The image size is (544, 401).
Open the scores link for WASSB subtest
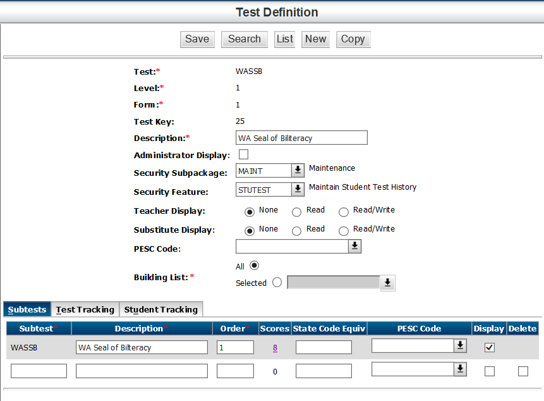coord(275,347)
